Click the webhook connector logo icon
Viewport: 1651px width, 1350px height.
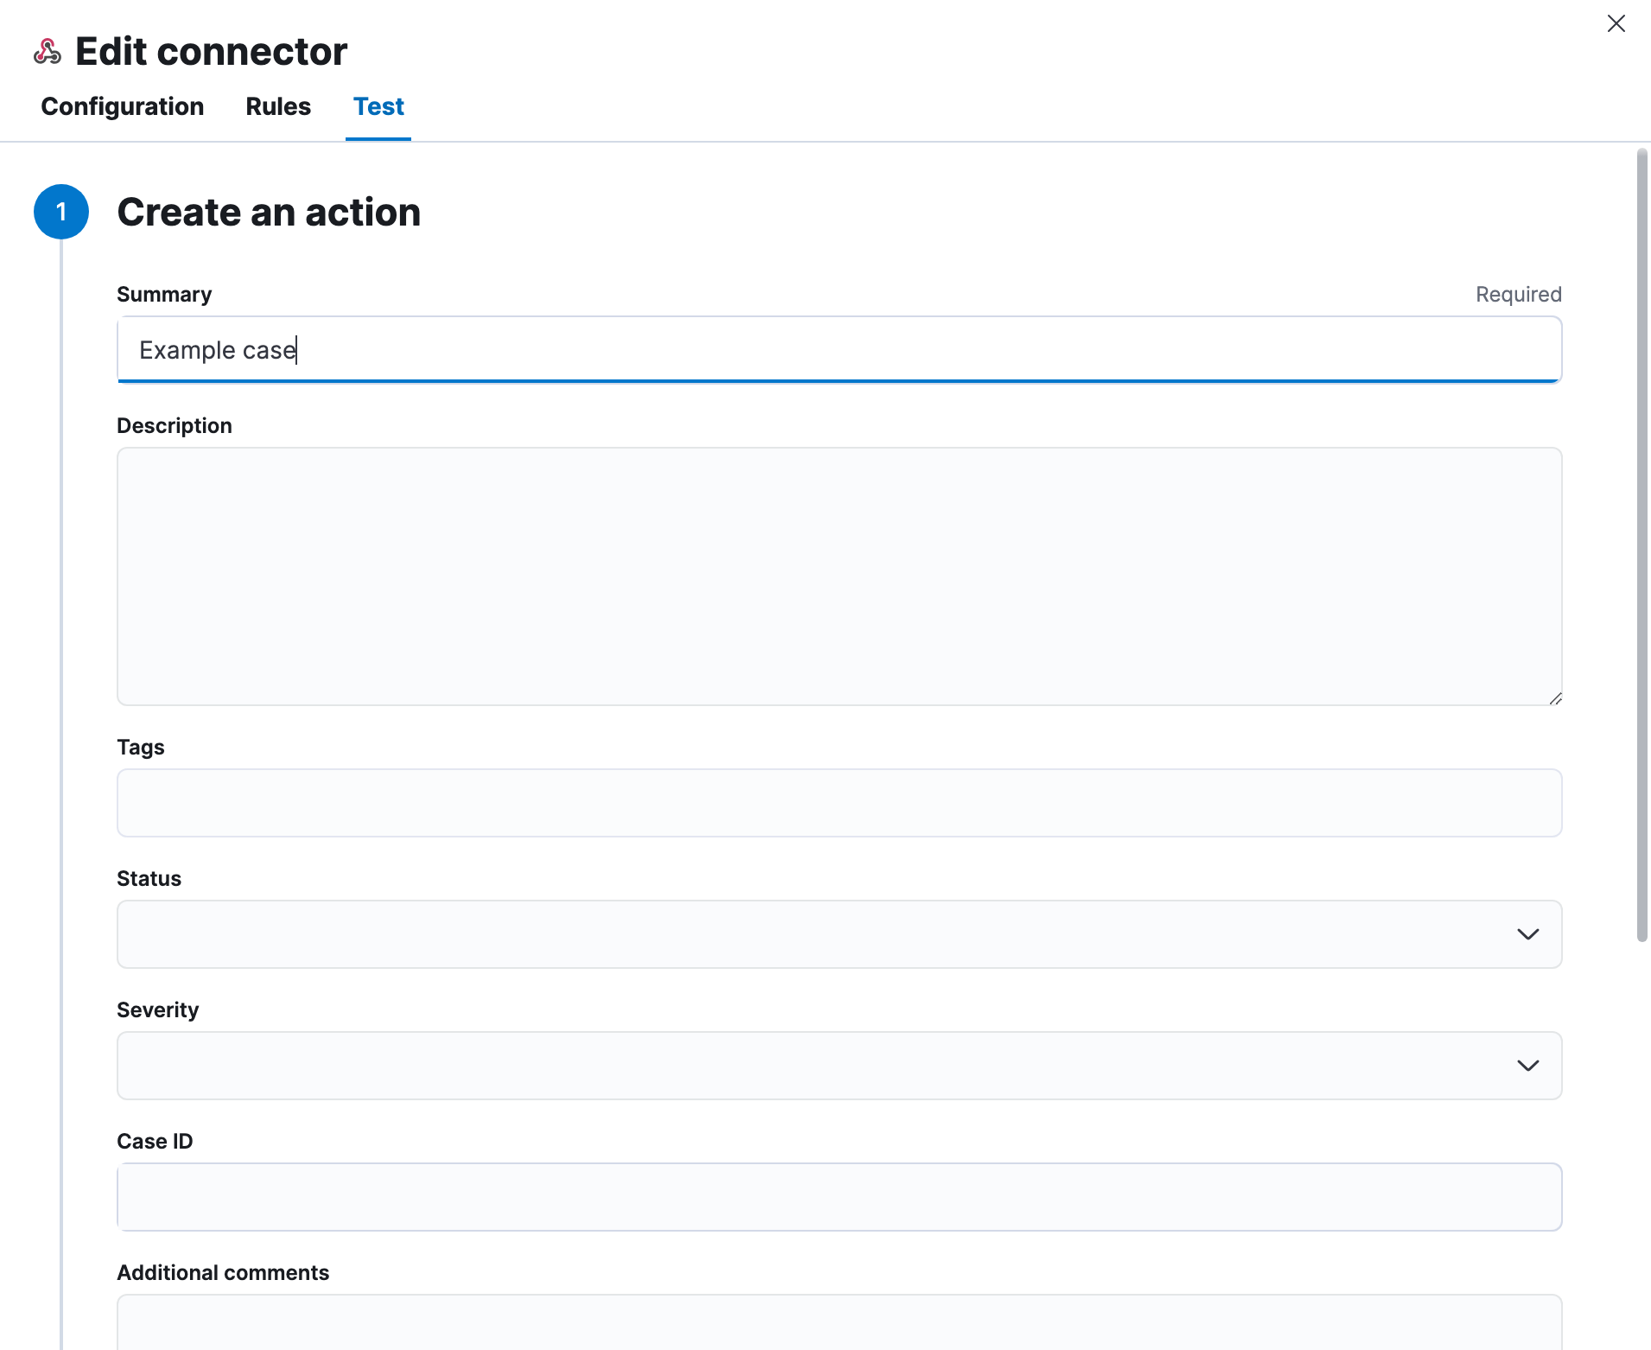(x=47, y=51)
